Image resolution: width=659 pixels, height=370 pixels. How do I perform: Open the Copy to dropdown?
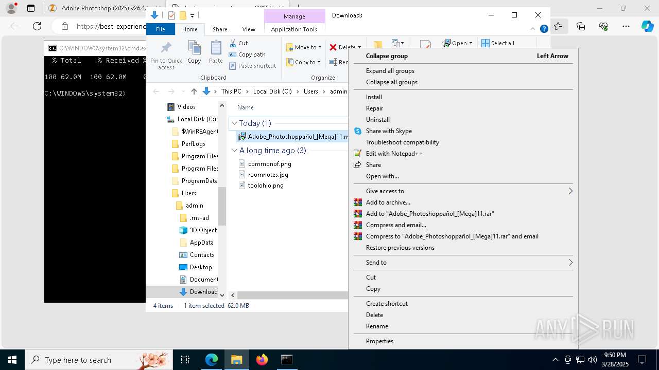pyautogui.click(x=304, y=62)
